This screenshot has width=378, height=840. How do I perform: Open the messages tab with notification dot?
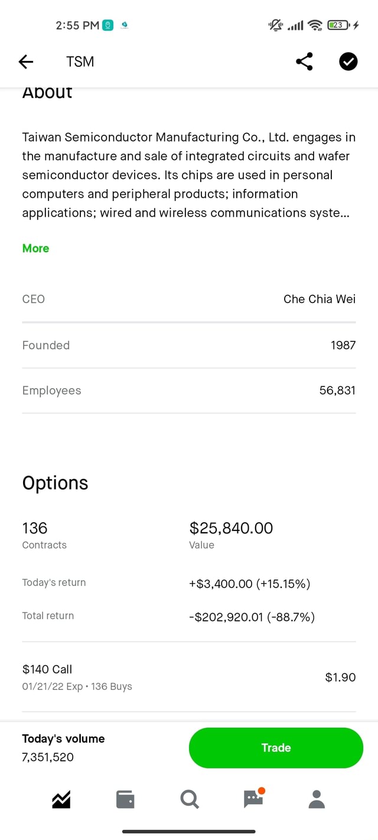pyautogui.click(x=253, y=799)
